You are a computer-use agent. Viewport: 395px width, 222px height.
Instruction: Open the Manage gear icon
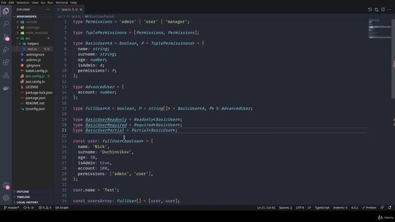point(6,198)
